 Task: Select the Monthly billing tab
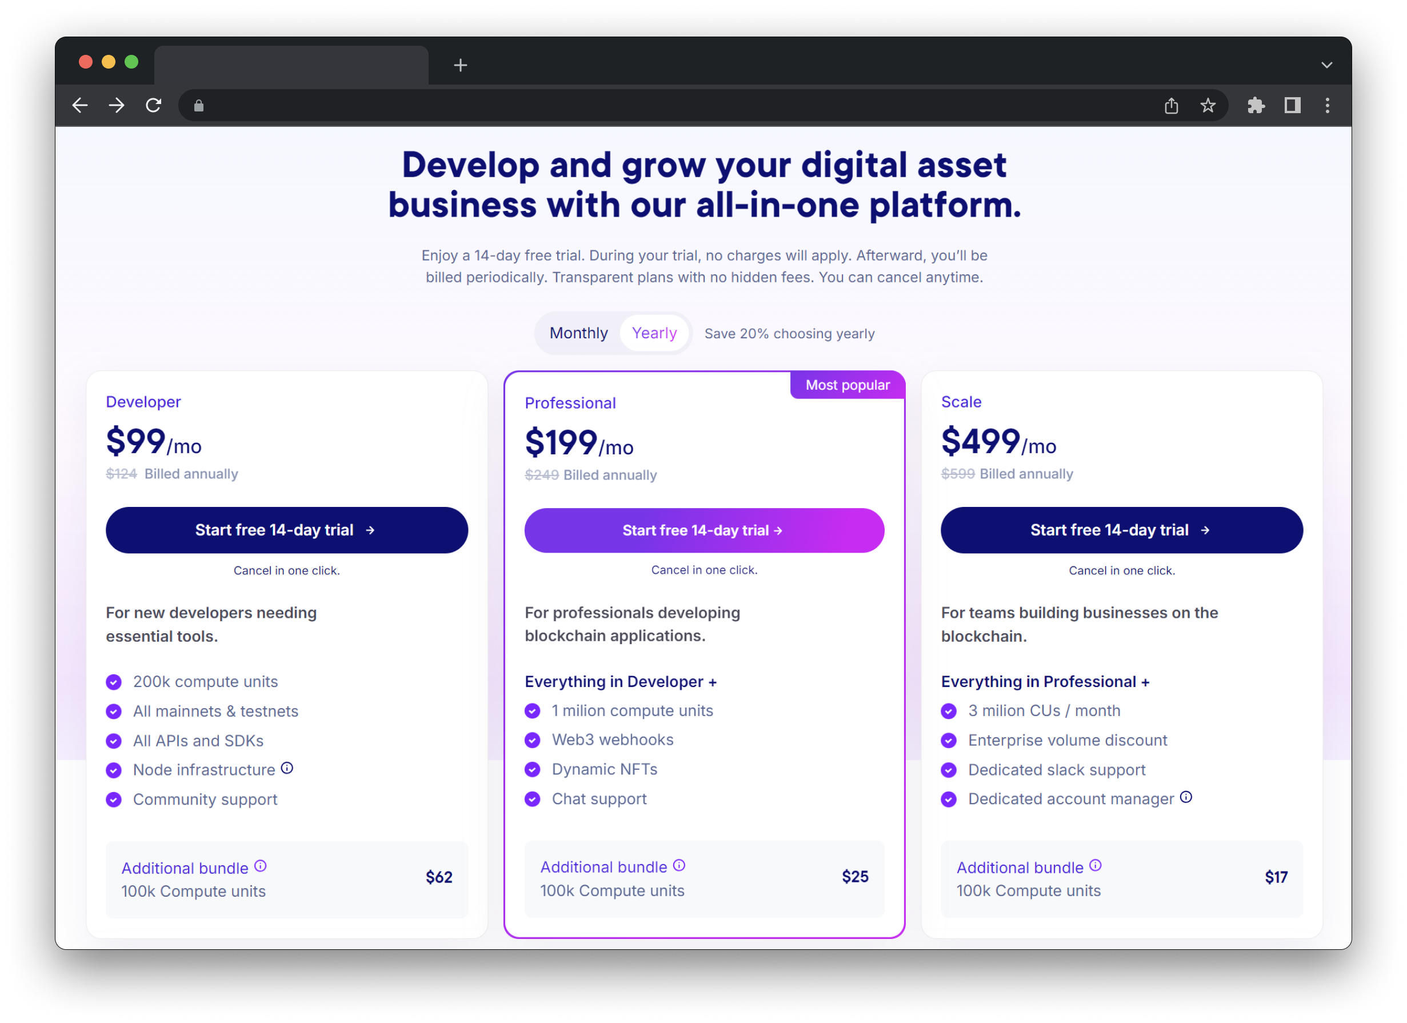click(578, 333)
